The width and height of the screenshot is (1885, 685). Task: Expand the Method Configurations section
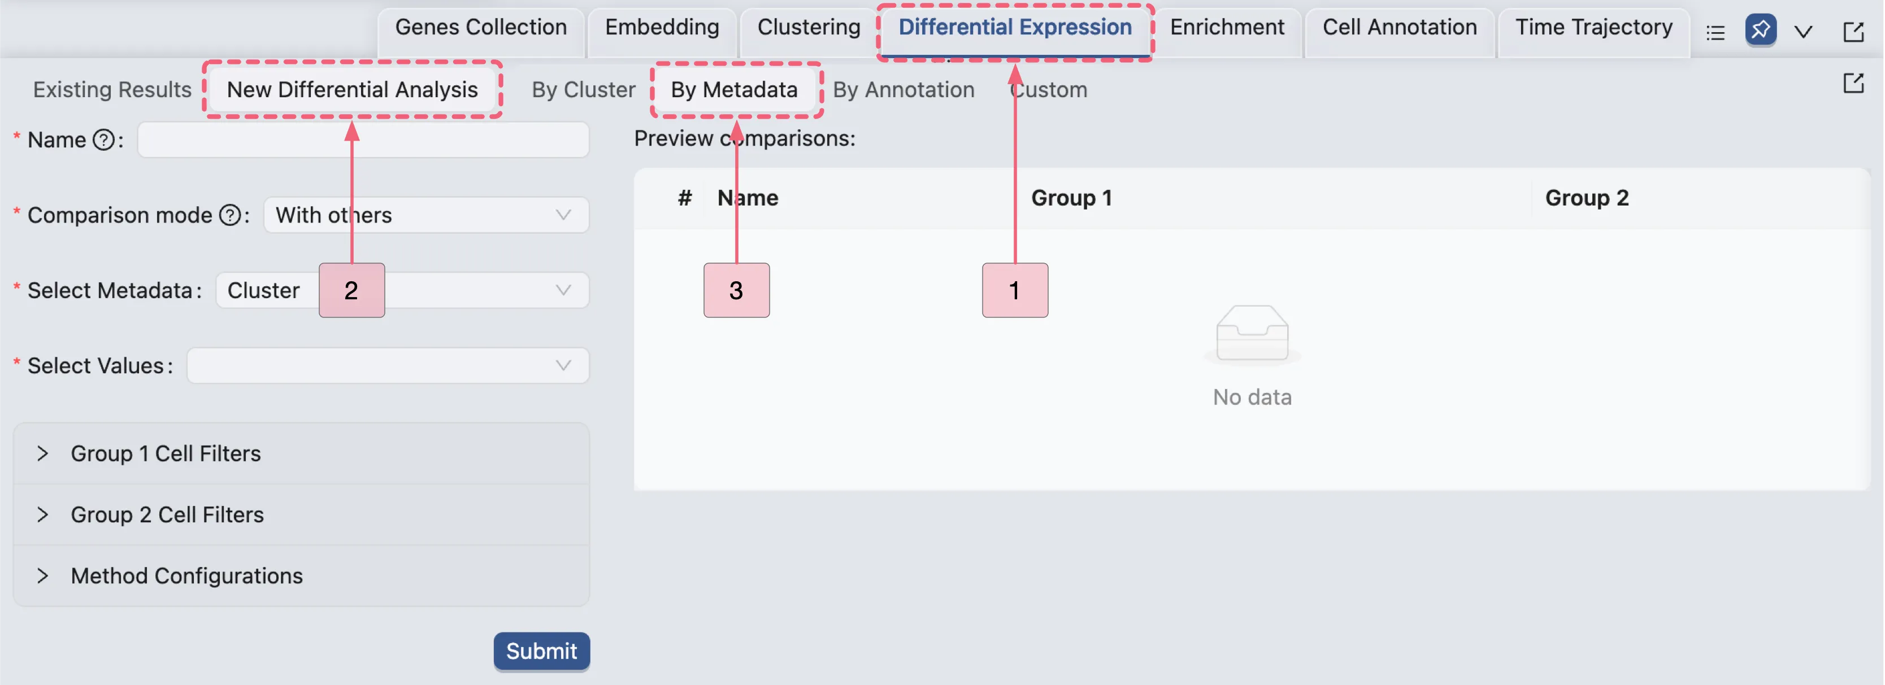pos(186,576)
